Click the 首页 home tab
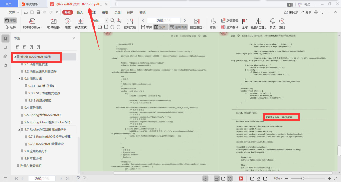341x182 pixels. pyautogui.click(x=8, y=4)
